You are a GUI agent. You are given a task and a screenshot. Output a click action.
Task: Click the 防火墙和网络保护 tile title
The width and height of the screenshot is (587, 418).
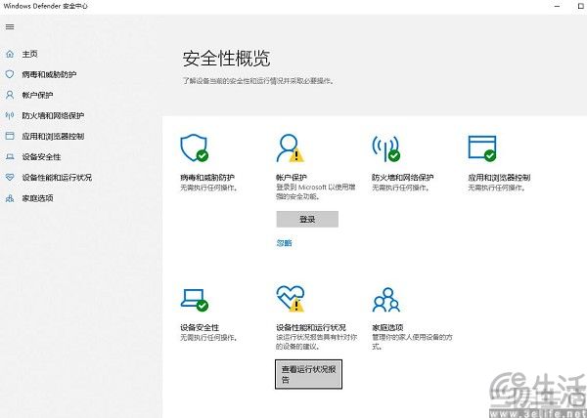coord(403,178)
